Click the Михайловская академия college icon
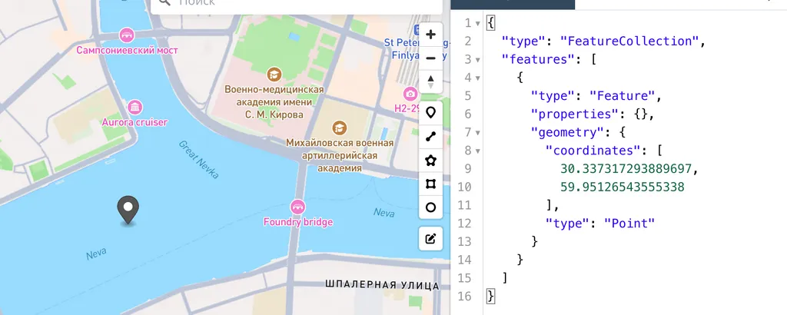This screenshot has height=315, width=787. [x=339, y=128]
